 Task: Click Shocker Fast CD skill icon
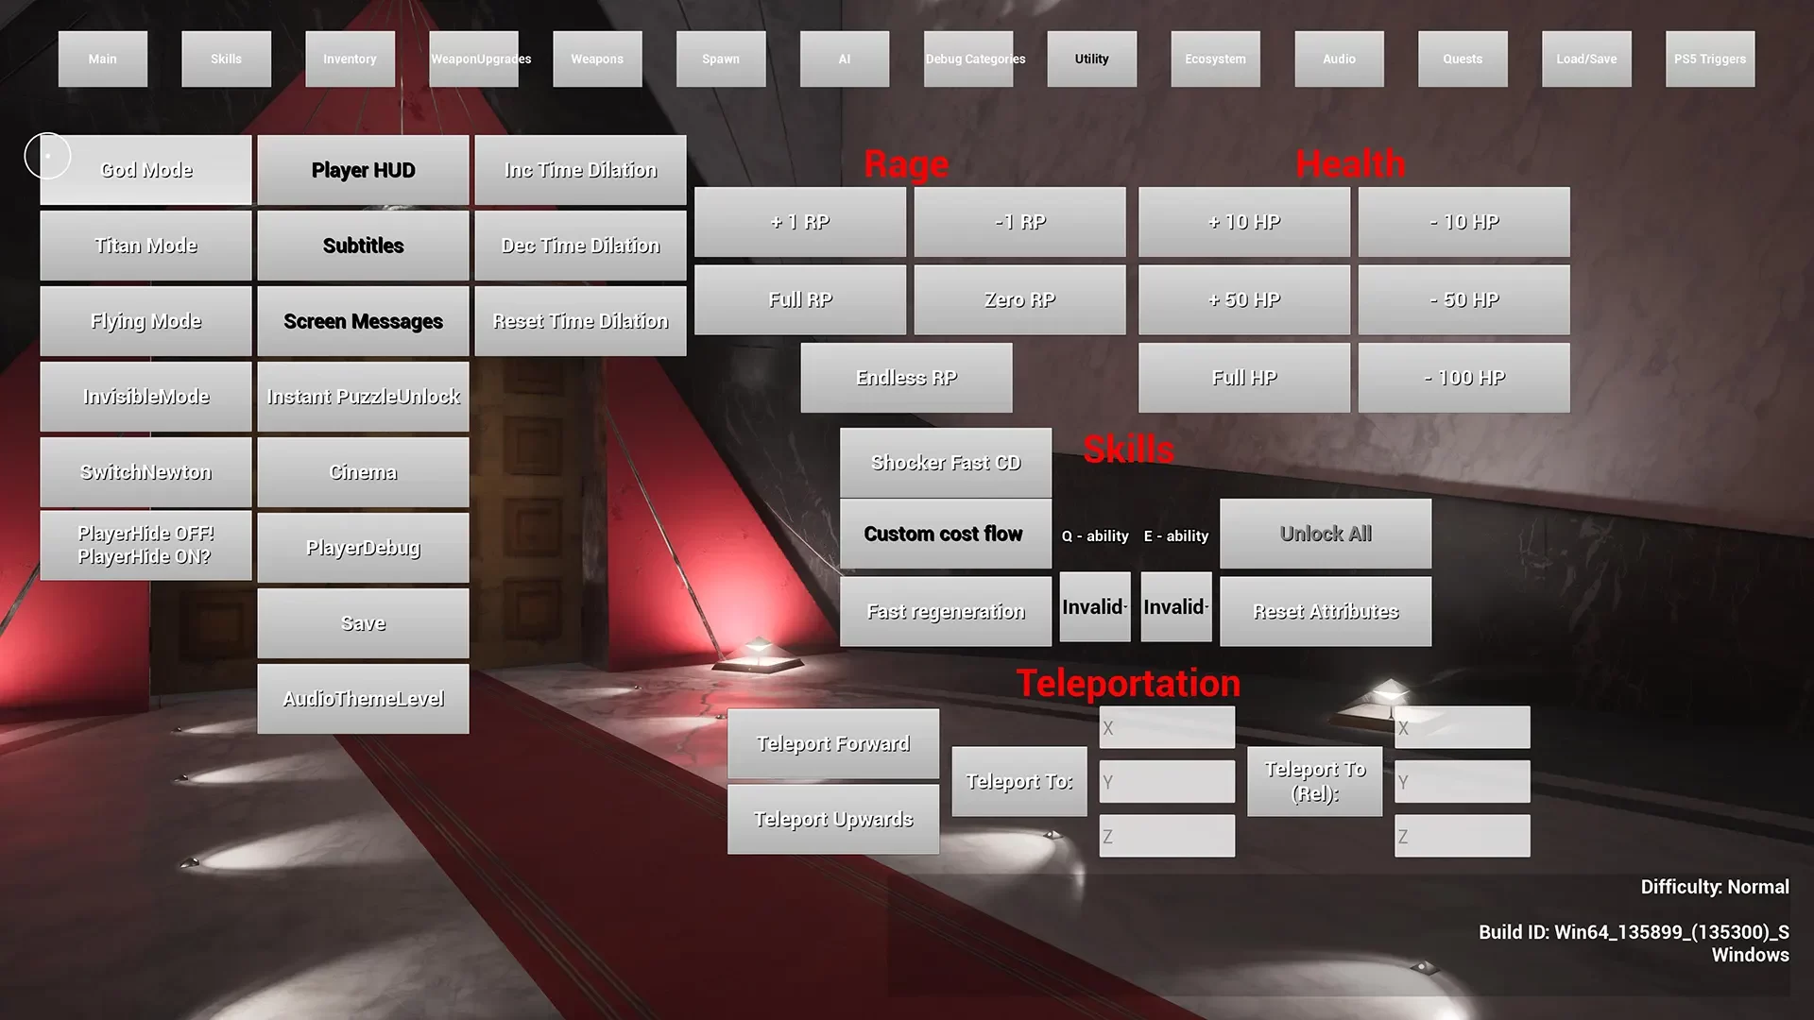(x=946, y=462)
